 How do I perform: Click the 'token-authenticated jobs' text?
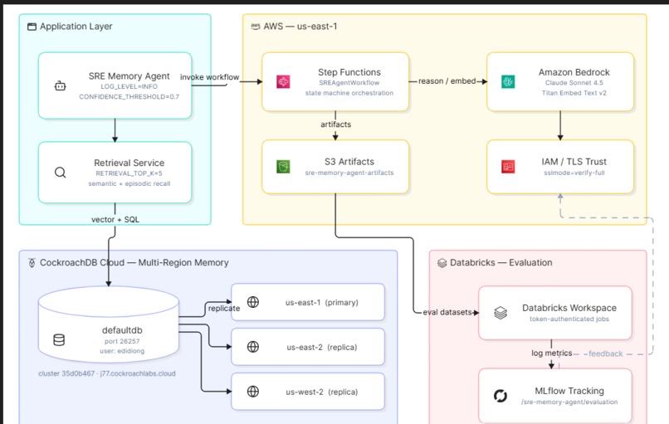point(569,319)
